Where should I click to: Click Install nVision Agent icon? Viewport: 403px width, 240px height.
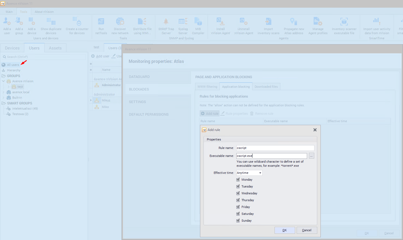(220, 22)
